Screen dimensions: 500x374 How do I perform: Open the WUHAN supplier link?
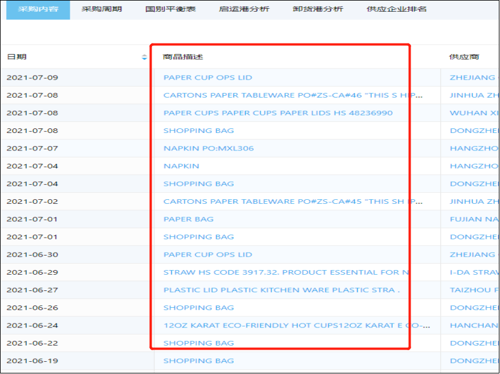click(x=474, y=113)
